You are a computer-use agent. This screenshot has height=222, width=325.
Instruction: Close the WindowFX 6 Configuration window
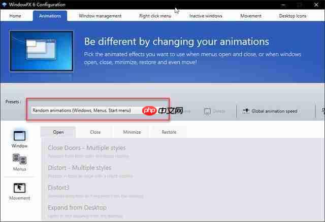[316, 5]
